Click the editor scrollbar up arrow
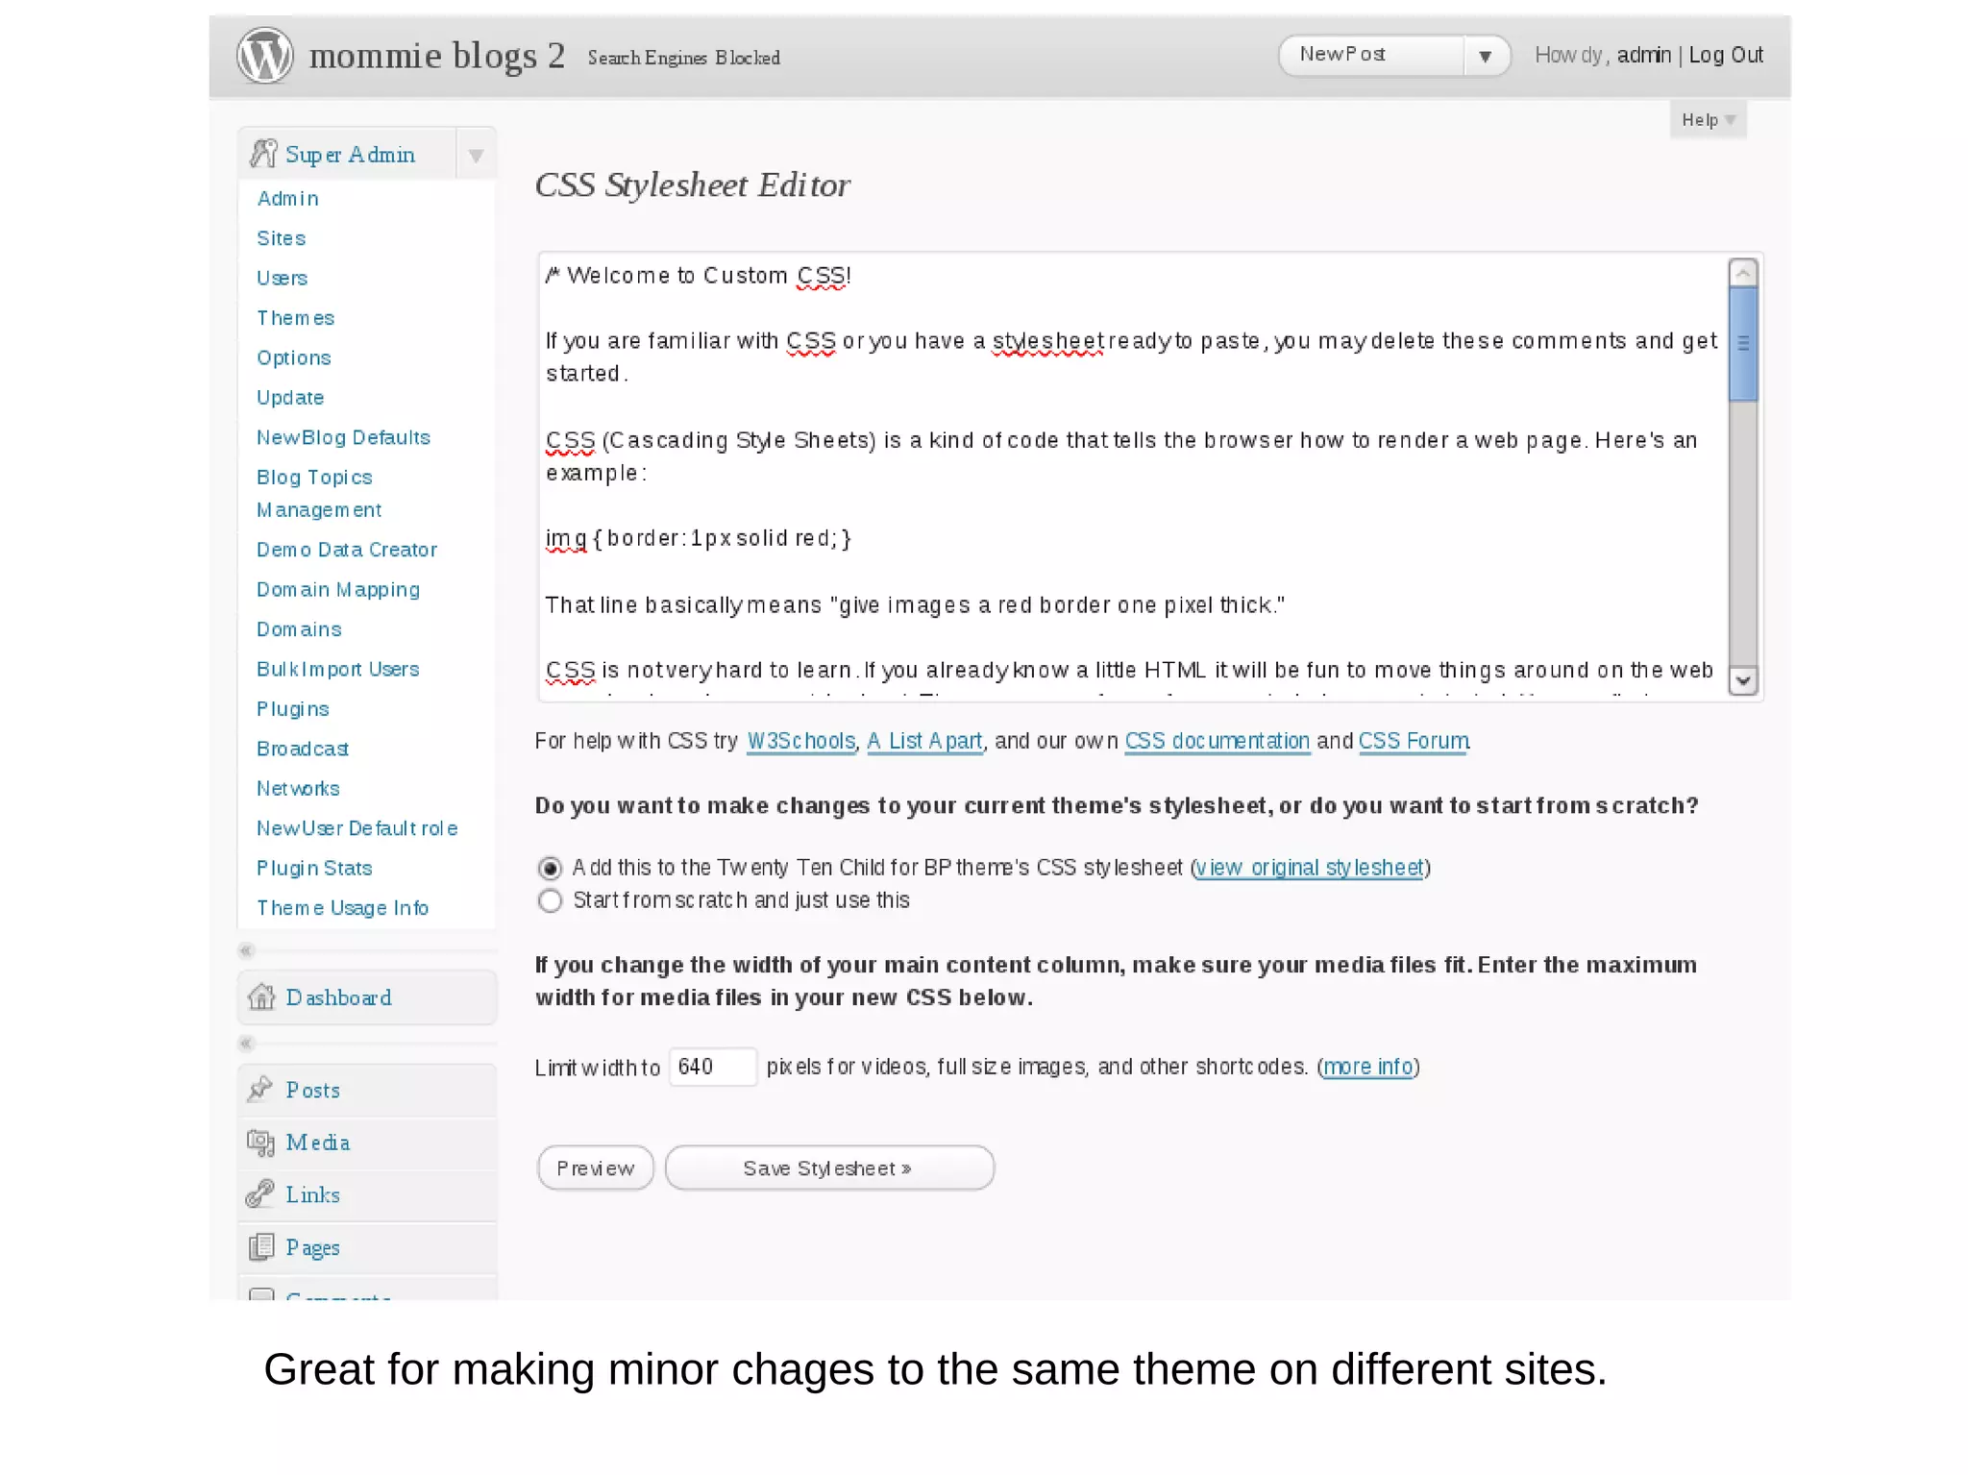Screen dimensions: 1968x1475 pos(1742,273)
